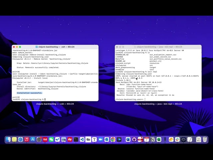Open Microsoft Excel in the dock
This screenshot has height=160, width=213.
click(159, 139)
